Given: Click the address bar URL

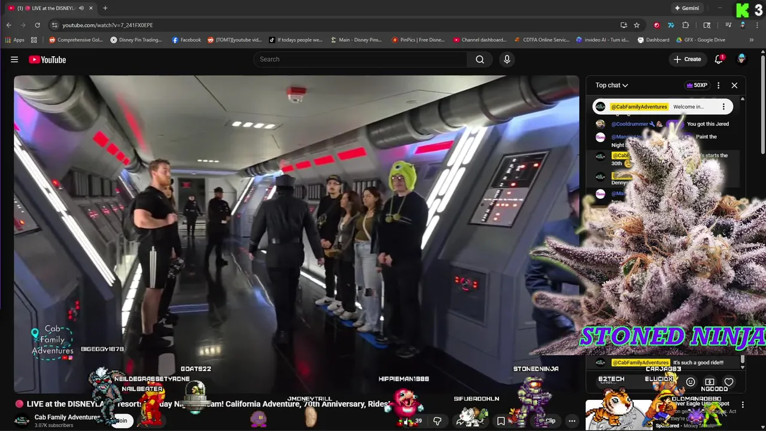Looking at the screenshot, I should point(108,25).
